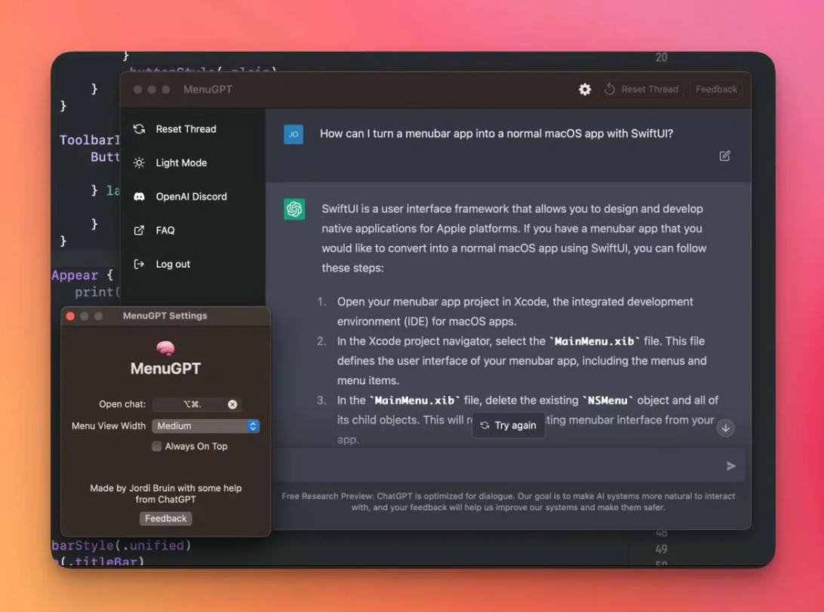Screen dimensions: 824x612
Task: Click Reset Thread in the title bar
Action: point(641,89)
